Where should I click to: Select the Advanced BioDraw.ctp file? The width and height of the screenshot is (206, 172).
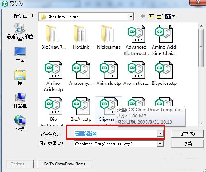[136, 41]
